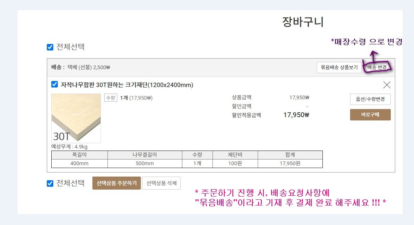Remove item with the X icon
Viewport: 414px width, 225px height.
(x=387, y=85)
